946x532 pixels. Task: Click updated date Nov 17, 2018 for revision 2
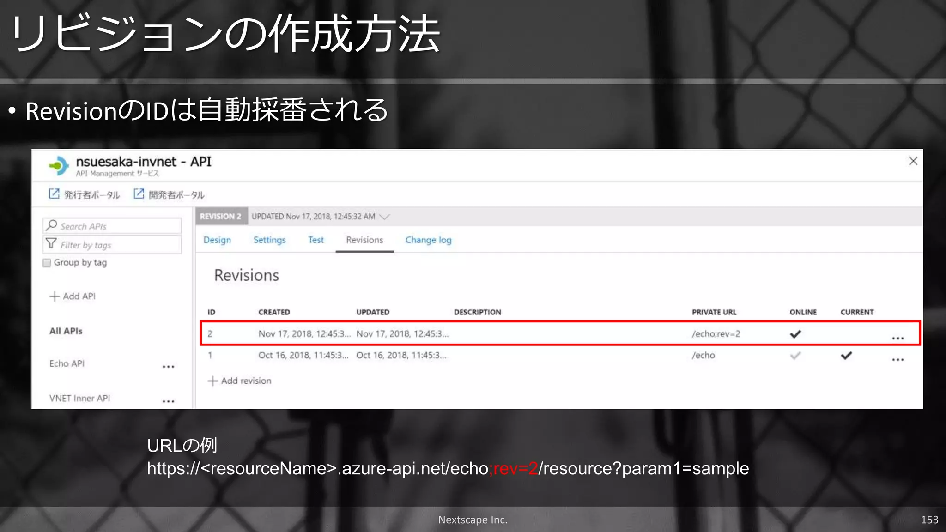point(402,334)
